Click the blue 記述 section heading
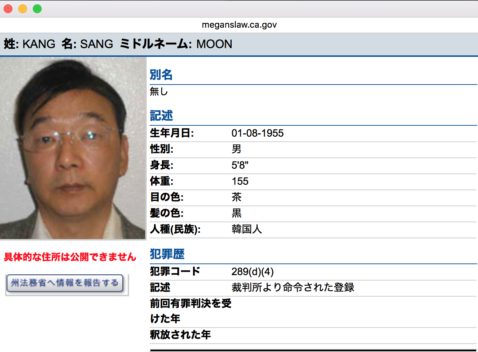The height and width of the screenshot is (352, 478). (161, 116)
